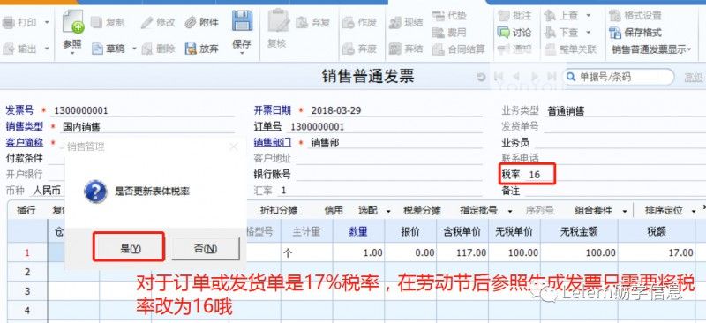Open the 选配 dropdown arrow

(388, 211)
